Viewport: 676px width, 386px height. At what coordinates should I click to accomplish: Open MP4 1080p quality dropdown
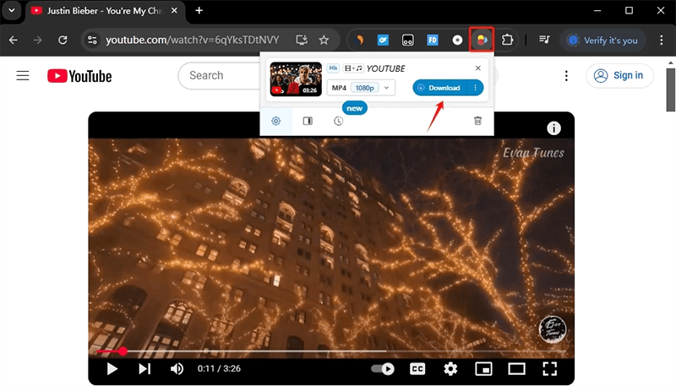pos(361,88)
